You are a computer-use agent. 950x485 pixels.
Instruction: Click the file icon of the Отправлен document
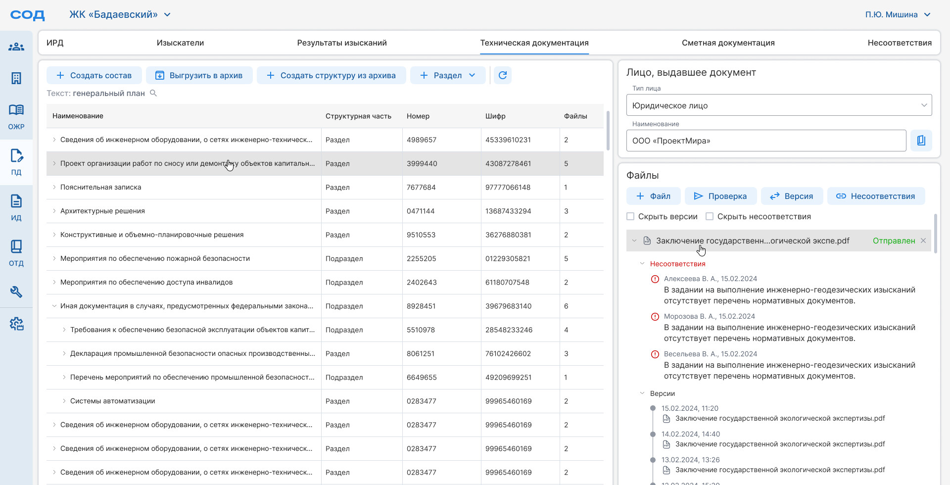[x=647, y=241]
